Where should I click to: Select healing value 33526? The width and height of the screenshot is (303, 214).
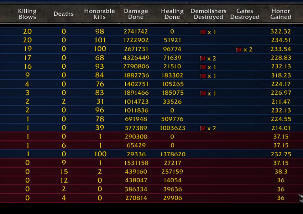coord(172,101)
